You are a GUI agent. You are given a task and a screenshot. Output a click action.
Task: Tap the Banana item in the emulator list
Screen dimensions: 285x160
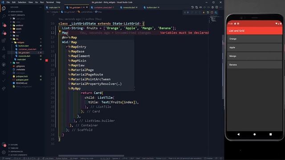(x=254, y=65)
